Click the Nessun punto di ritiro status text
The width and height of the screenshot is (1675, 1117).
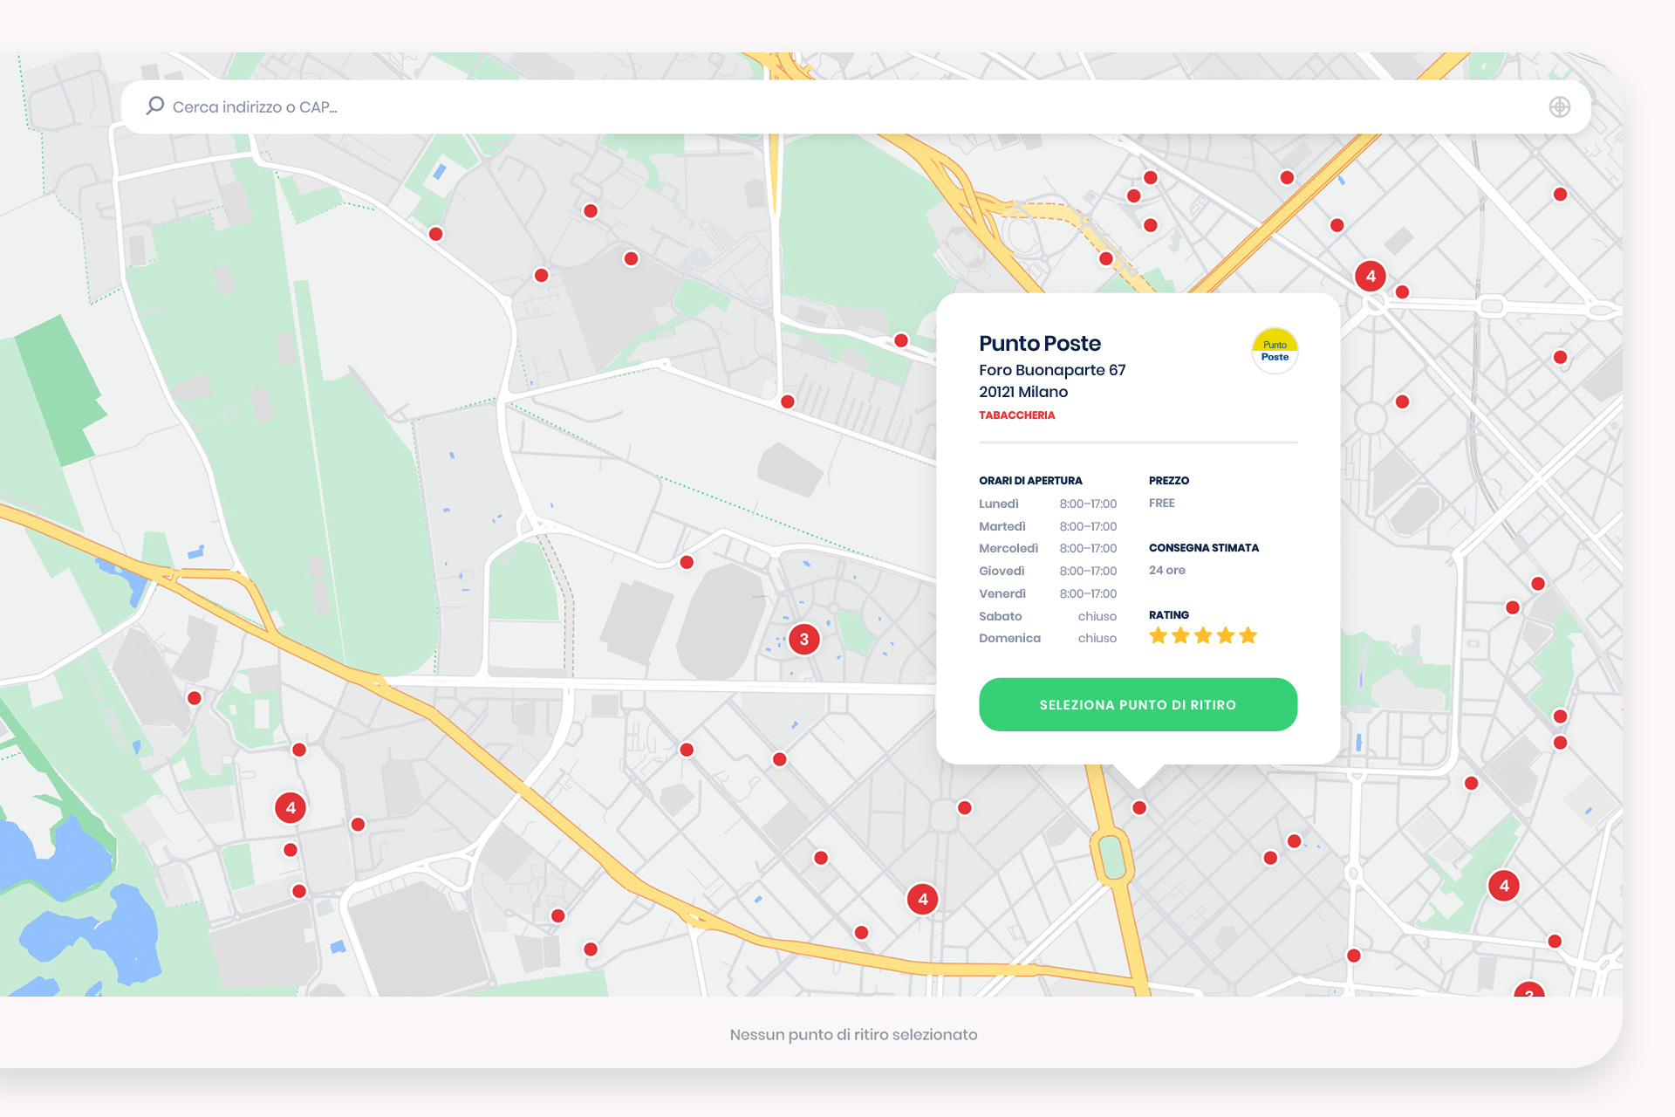pyautogui.click(x=852, y=1034)
